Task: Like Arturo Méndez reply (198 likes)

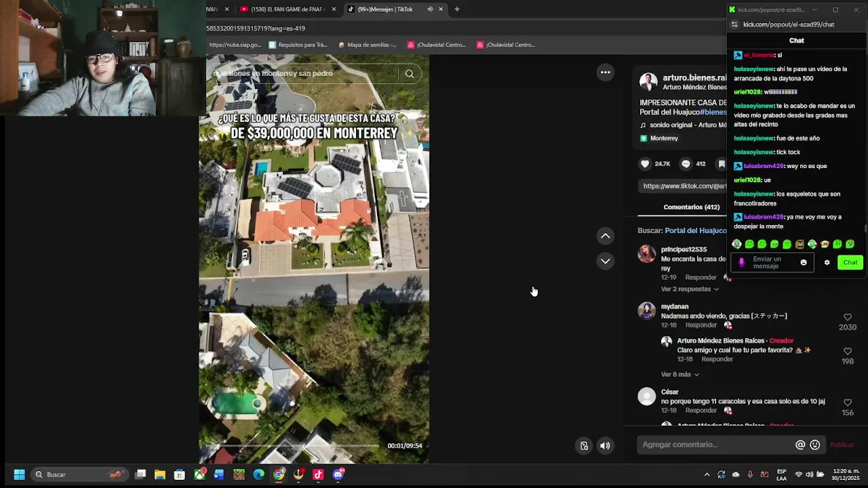Action: click(847, 351)
